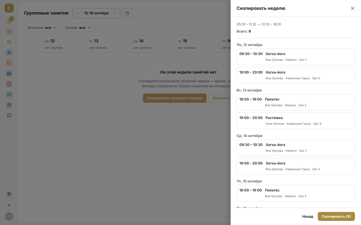Close the Скопировать неделю panel
The height and width of the screenshot is (225, 361).
pyautogui.click(x=353, y=8)
